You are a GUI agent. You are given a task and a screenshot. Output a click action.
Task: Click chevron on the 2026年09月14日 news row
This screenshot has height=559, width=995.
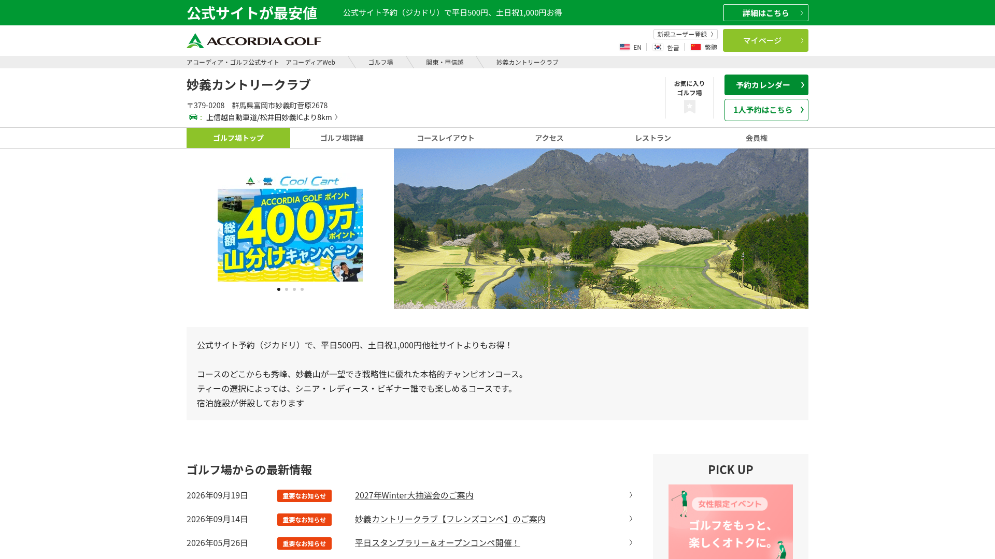tap(631, 519)
